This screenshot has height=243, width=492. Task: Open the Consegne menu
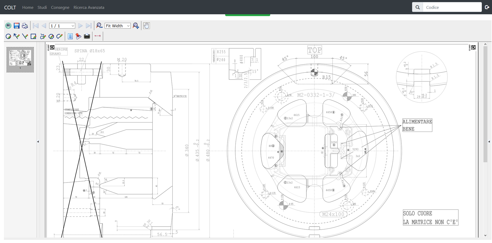click(60, 7)
